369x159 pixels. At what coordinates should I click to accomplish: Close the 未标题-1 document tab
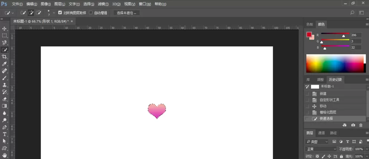pyautogui.click(x=72, y=21)
